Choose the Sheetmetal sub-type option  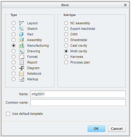tap(66, 40)
